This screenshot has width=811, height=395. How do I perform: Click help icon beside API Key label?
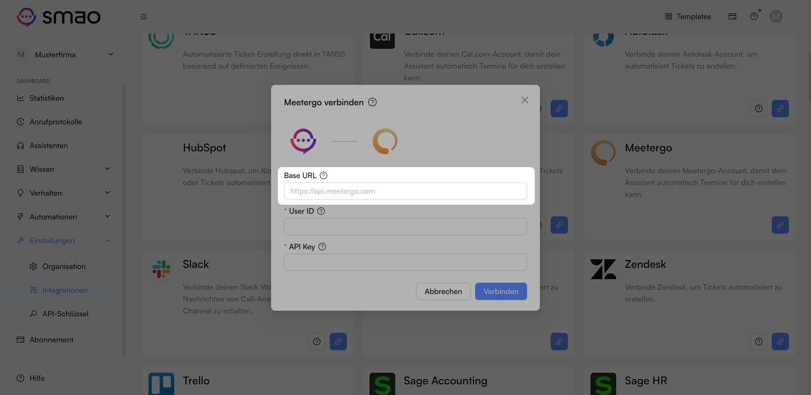click(322, 247)
